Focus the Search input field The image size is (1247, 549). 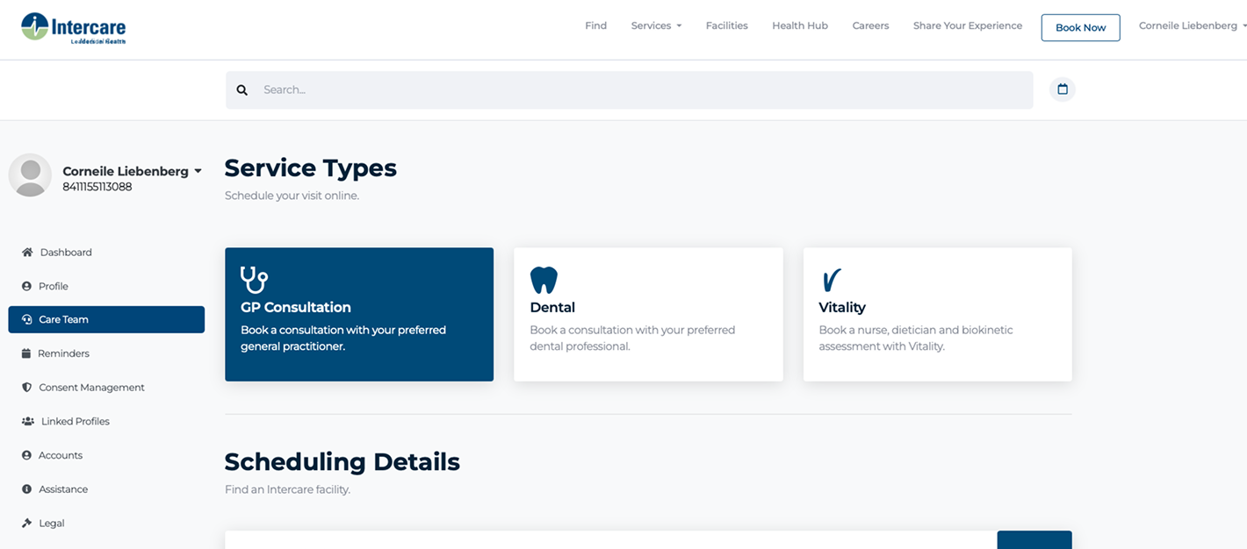click(x=629, y=90)
